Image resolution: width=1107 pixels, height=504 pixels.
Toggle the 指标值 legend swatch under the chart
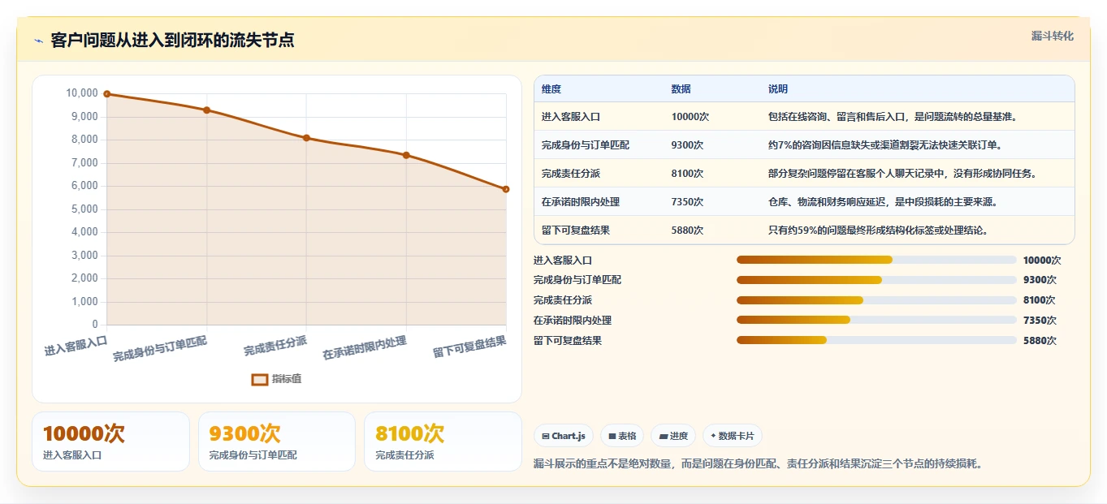259,379
